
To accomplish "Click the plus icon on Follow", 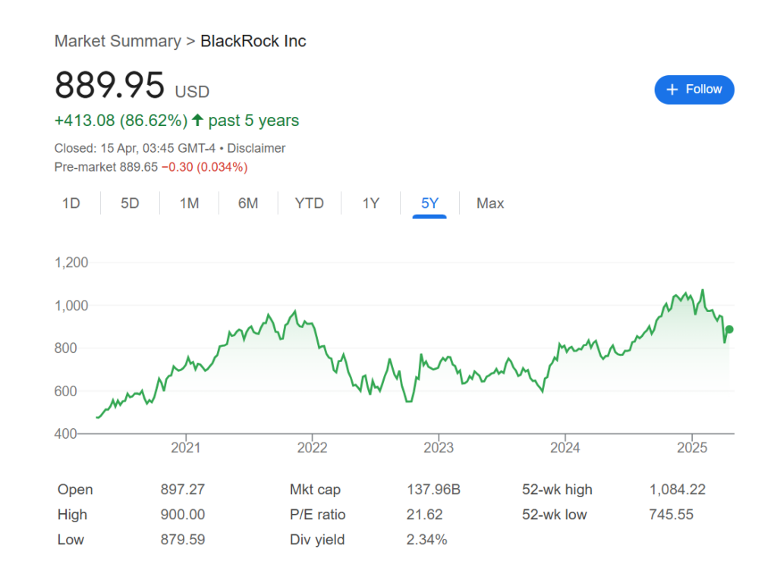I will [x=672, y=90].
